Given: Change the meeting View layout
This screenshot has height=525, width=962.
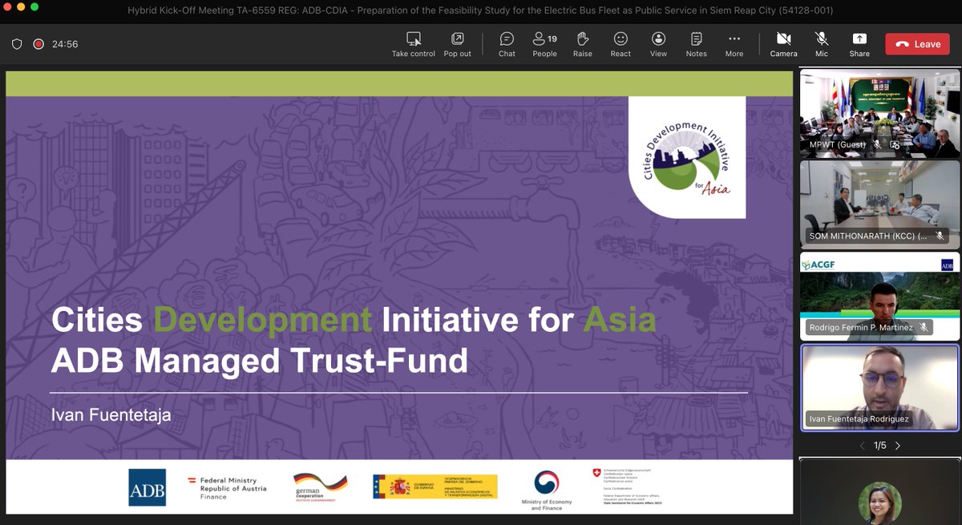Looking at the screenshot, I should coord(658,44).
